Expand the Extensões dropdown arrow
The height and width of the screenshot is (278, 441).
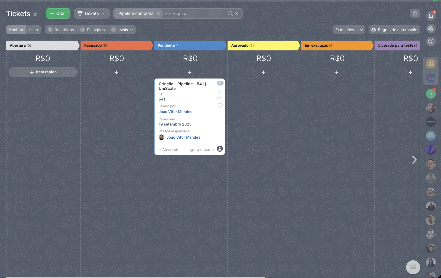tap(361, 30)
